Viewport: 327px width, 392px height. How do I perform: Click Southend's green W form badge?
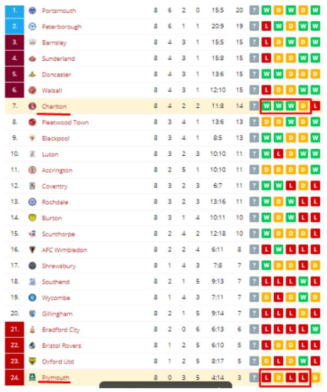click(x=303, y=282)
